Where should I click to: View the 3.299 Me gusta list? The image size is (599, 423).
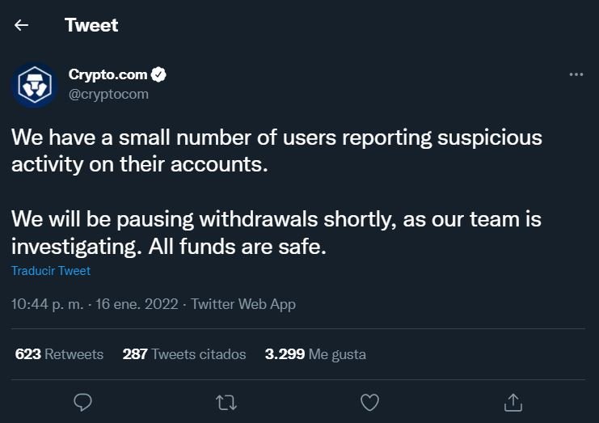click(315, 354)
